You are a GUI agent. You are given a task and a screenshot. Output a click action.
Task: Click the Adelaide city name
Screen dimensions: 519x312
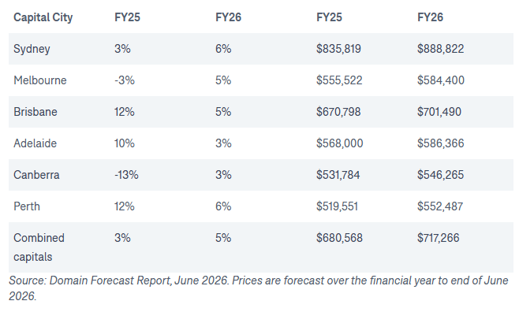(35, 143)
